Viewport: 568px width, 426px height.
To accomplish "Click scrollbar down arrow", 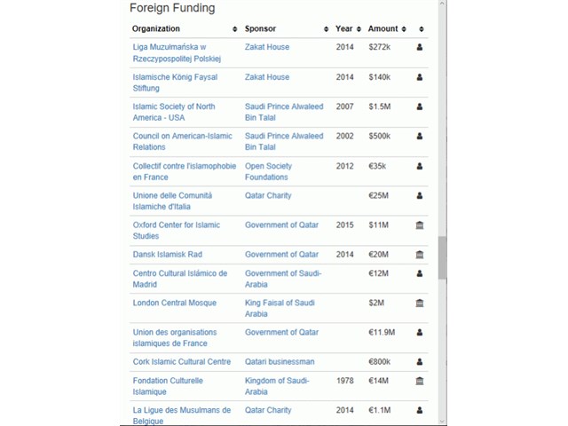I will tap(442, 422).
